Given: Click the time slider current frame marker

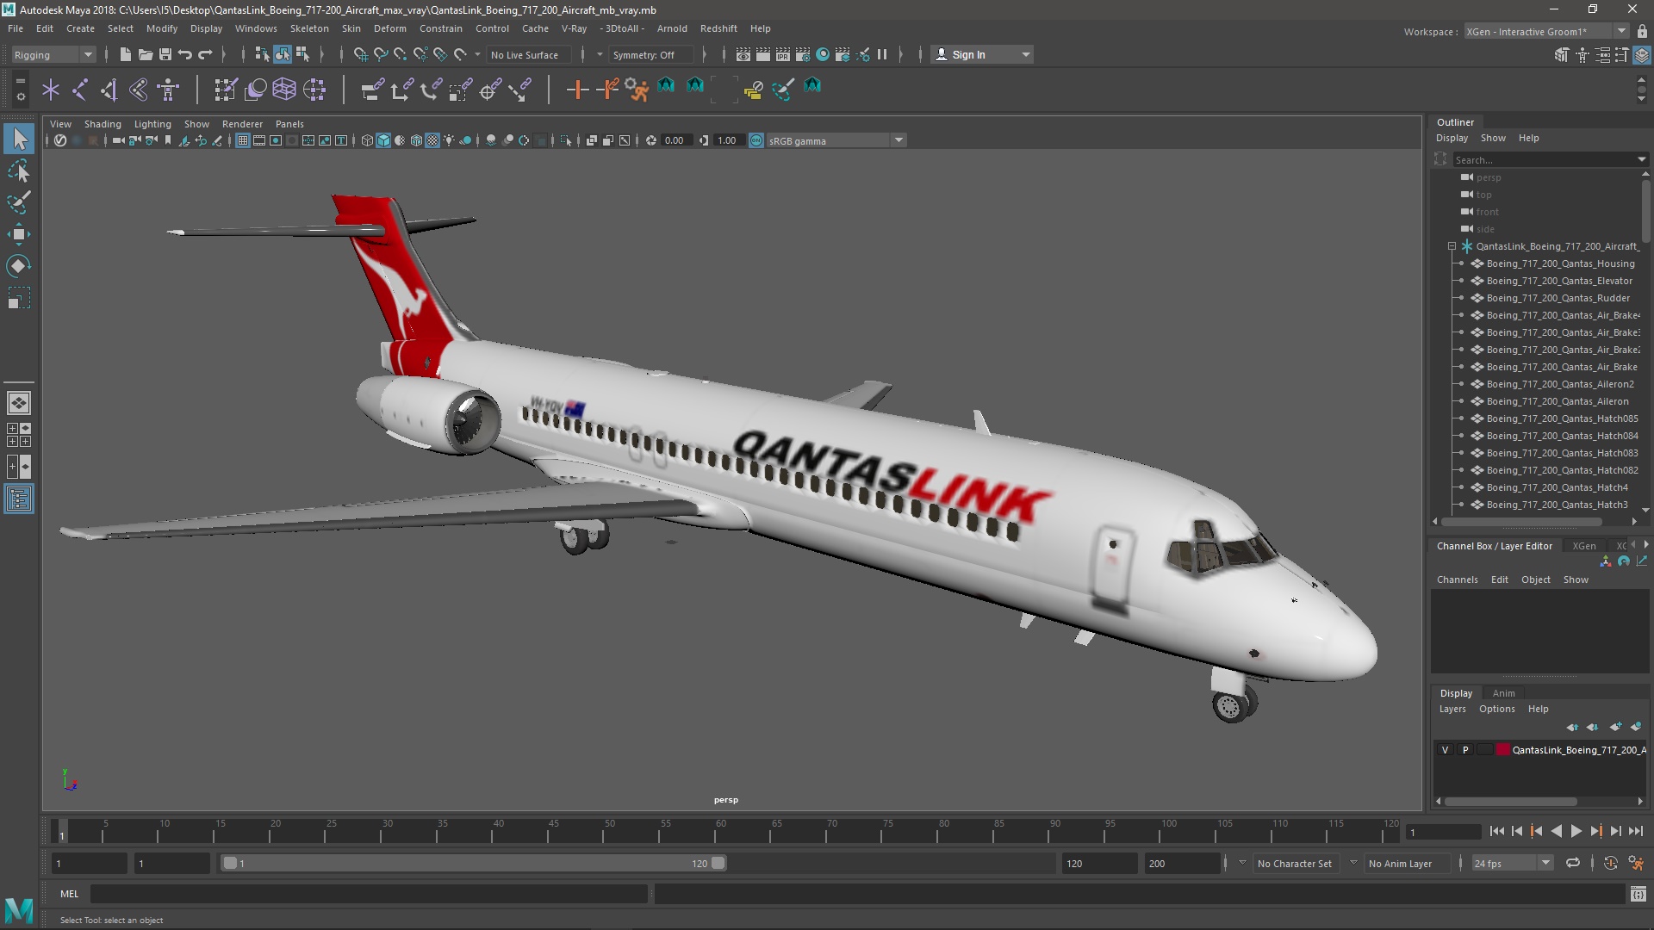Looking at the screenshot, I should pos(62,832).
